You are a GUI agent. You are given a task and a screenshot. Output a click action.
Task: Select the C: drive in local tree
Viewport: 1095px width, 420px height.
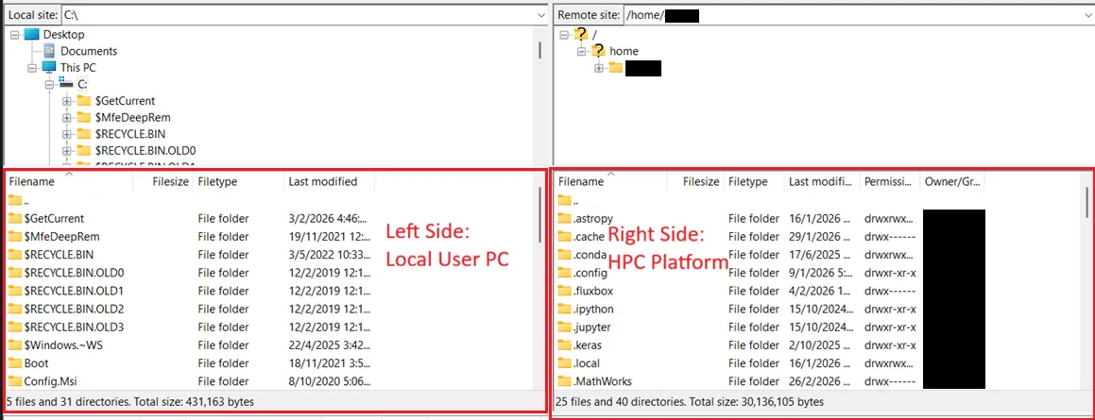coord(82,84)
